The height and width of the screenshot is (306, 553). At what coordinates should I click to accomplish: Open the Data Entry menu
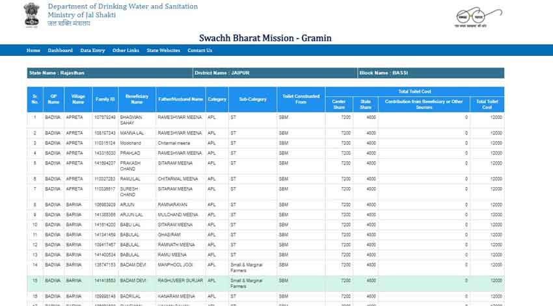92,51
